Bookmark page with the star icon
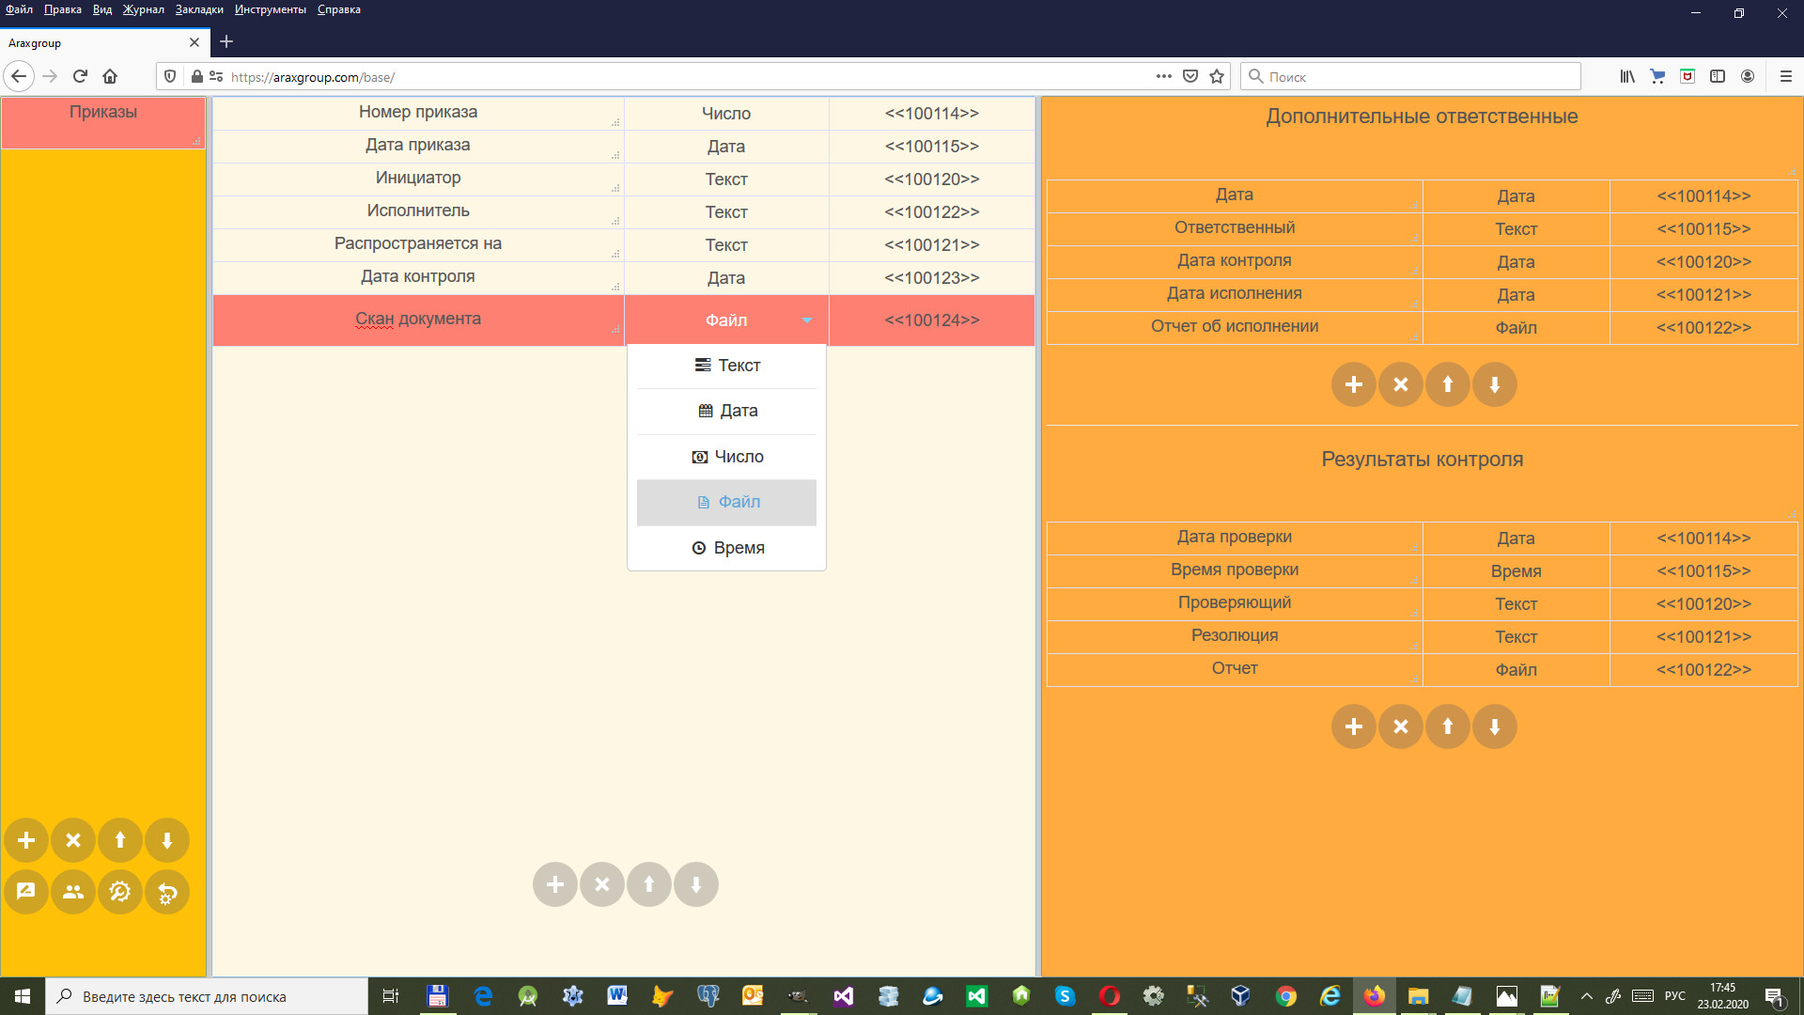 pos(1217,77)
